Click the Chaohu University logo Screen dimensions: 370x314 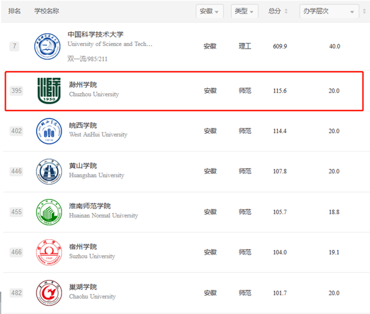[x=49, y=293]
